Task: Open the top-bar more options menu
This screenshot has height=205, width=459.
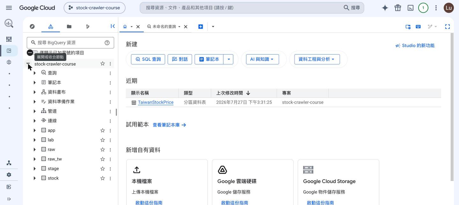Action: (436, 8)
